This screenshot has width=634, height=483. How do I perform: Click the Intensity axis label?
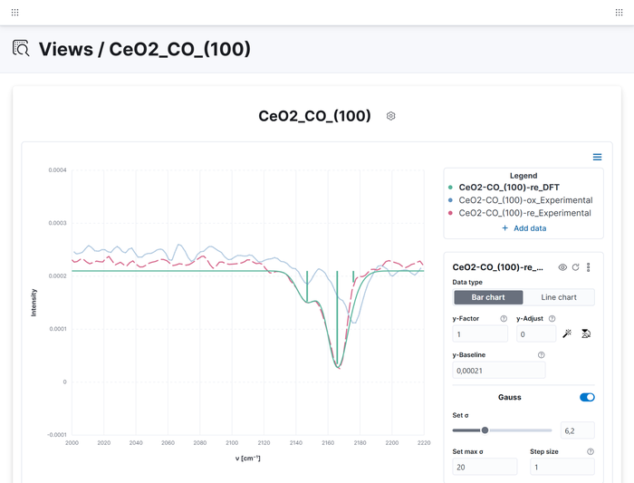(34, 302)
